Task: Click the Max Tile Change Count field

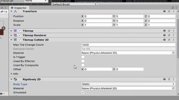Action: [128, 45]
